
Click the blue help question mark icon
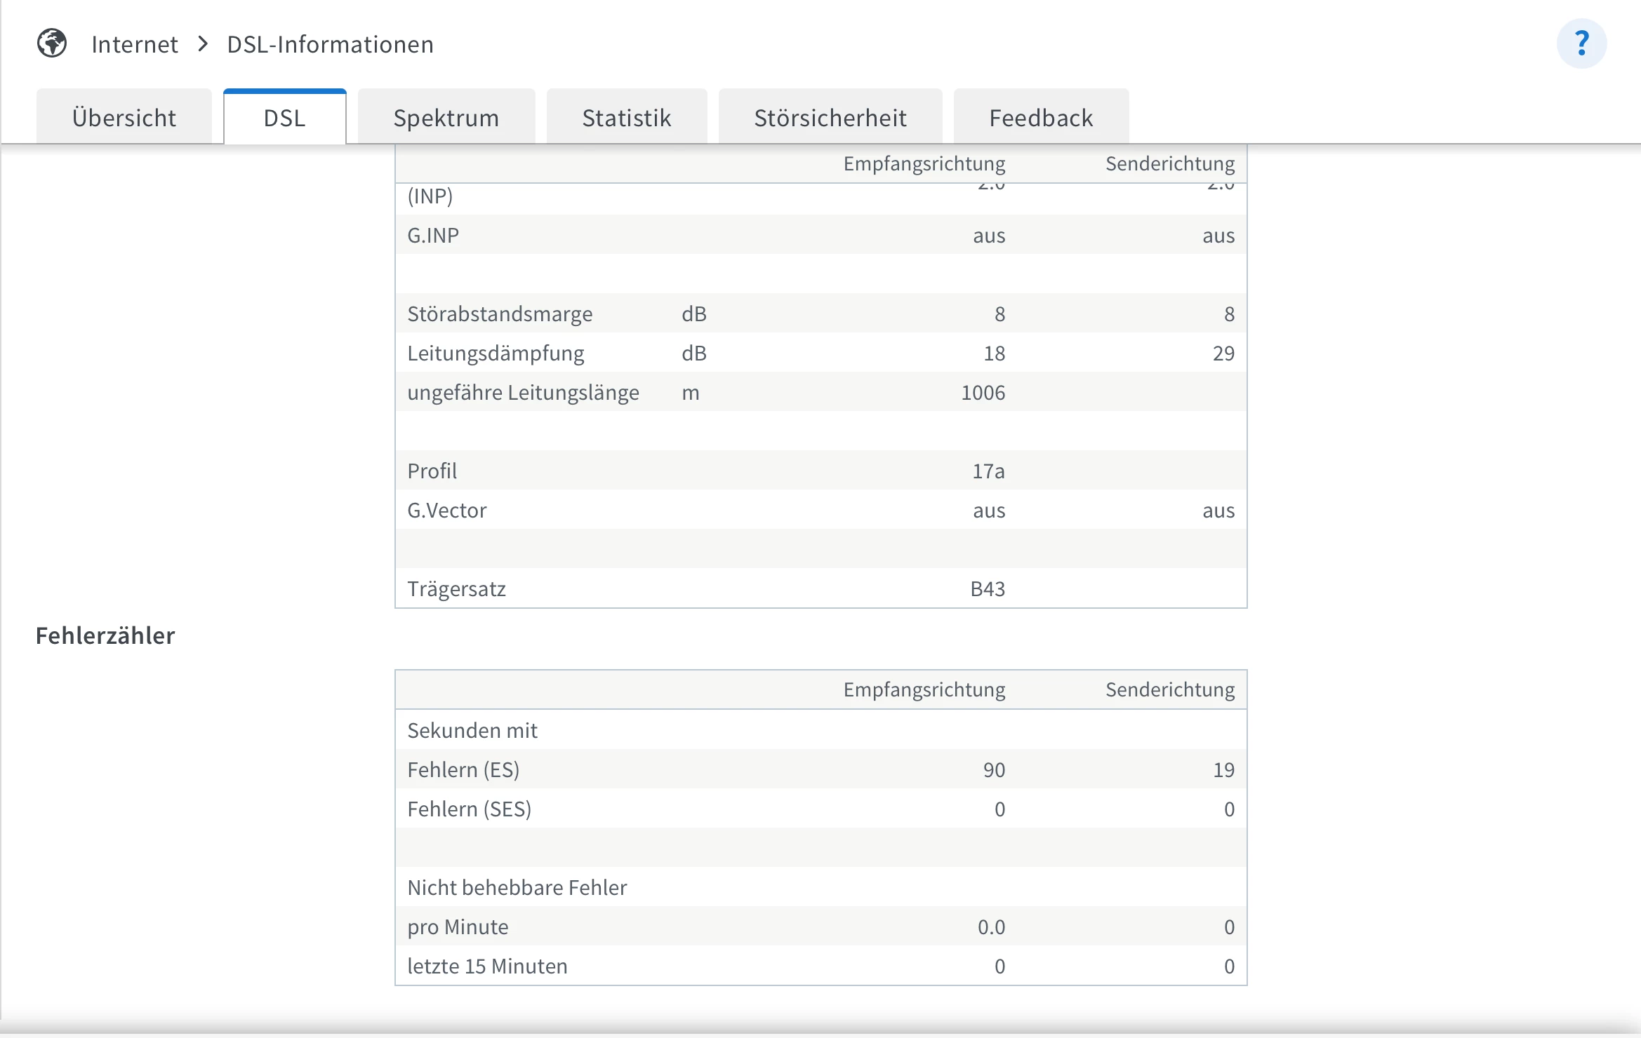(x=1581, y=43)
